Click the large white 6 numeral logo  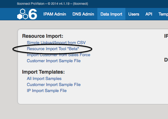[x=33, y=14]
